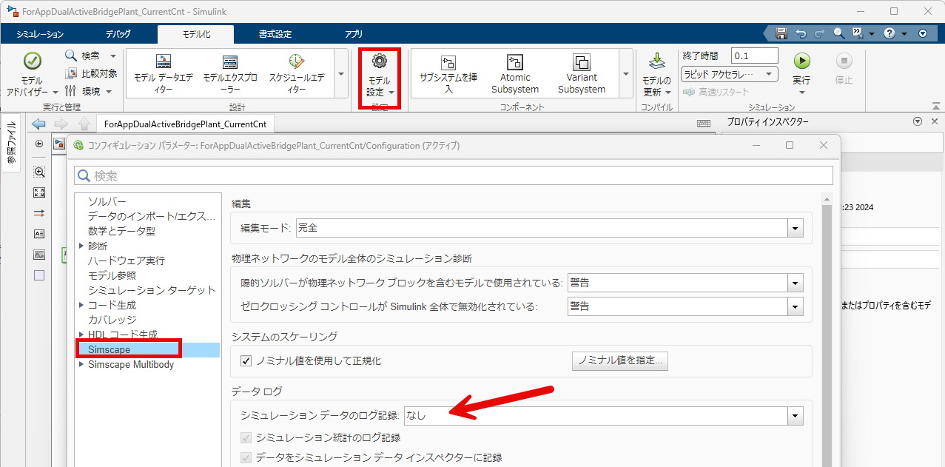Open the 参照ファイル side tab
This screenshot has height=467, width=945.
pos(11,144)
